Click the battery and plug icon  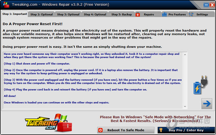[201, 85]
